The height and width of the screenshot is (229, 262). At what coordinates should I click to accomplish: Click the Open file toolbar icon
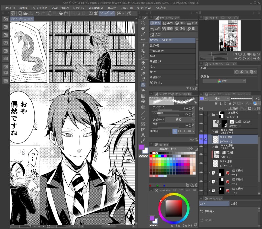pyautogui.click(x=25, y=13)
